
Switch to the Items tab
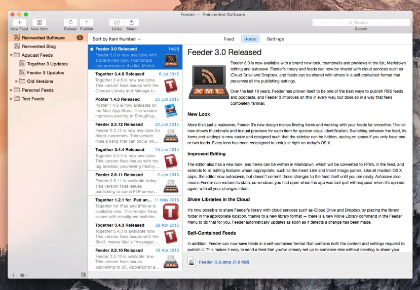(250, 39)
